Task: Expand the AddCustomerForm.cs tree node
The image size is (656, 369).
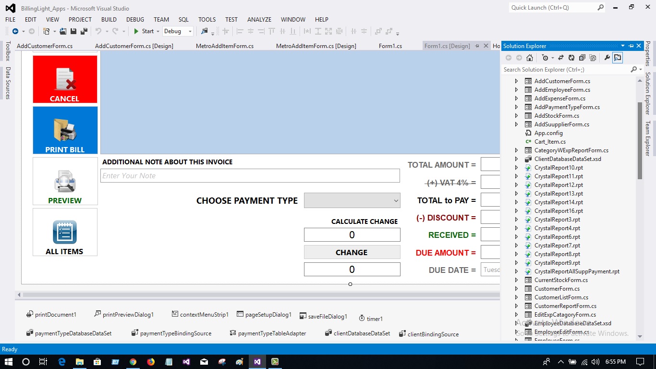Action: click(x=516, y=81)
